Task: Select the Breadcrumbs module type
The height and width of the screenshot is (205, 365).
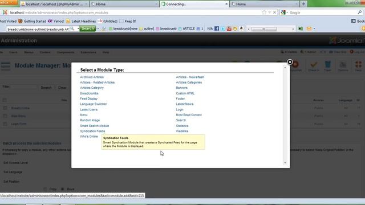Action: pyautogui.click(x=89, y=93)
